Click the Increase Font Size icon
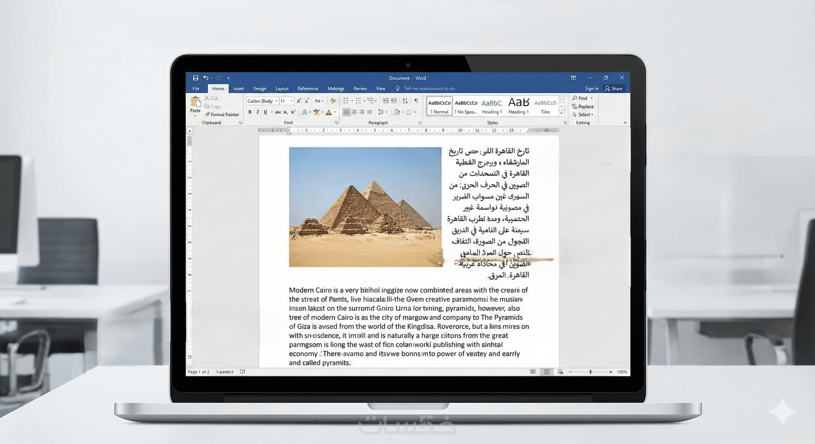The width and height of the screenshot is (815, 444). coord(299,101)
